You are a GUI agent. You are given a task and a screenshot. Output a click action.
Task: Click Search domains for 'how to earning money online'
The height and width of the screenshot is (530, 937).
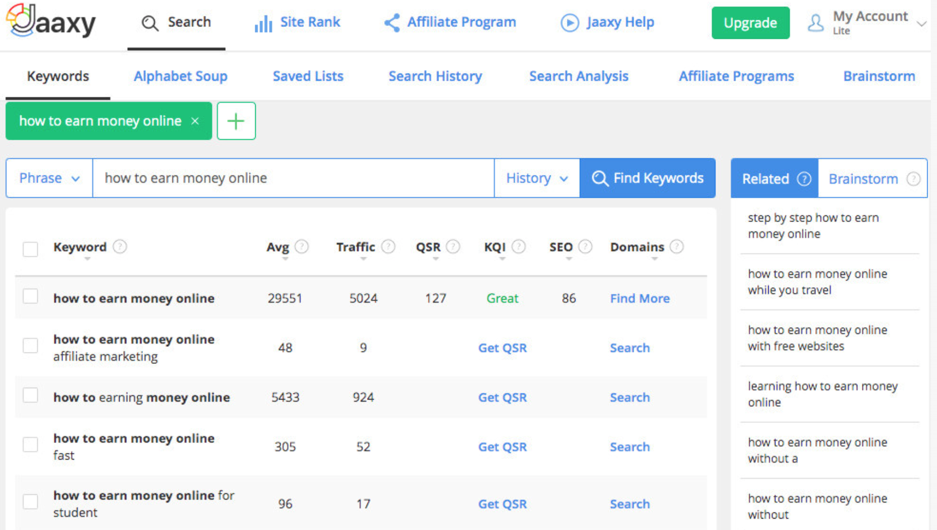pos(629,397)
